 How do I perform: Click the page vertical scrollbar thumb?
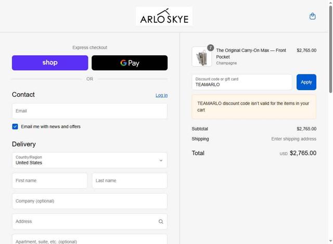[331, 49]
